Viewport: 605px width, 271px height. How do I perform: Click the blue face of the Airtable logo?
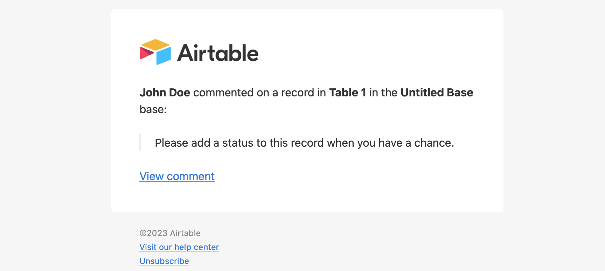164,56
